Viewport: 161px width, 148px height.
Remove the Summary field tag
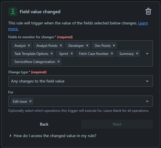pos(137,53)
